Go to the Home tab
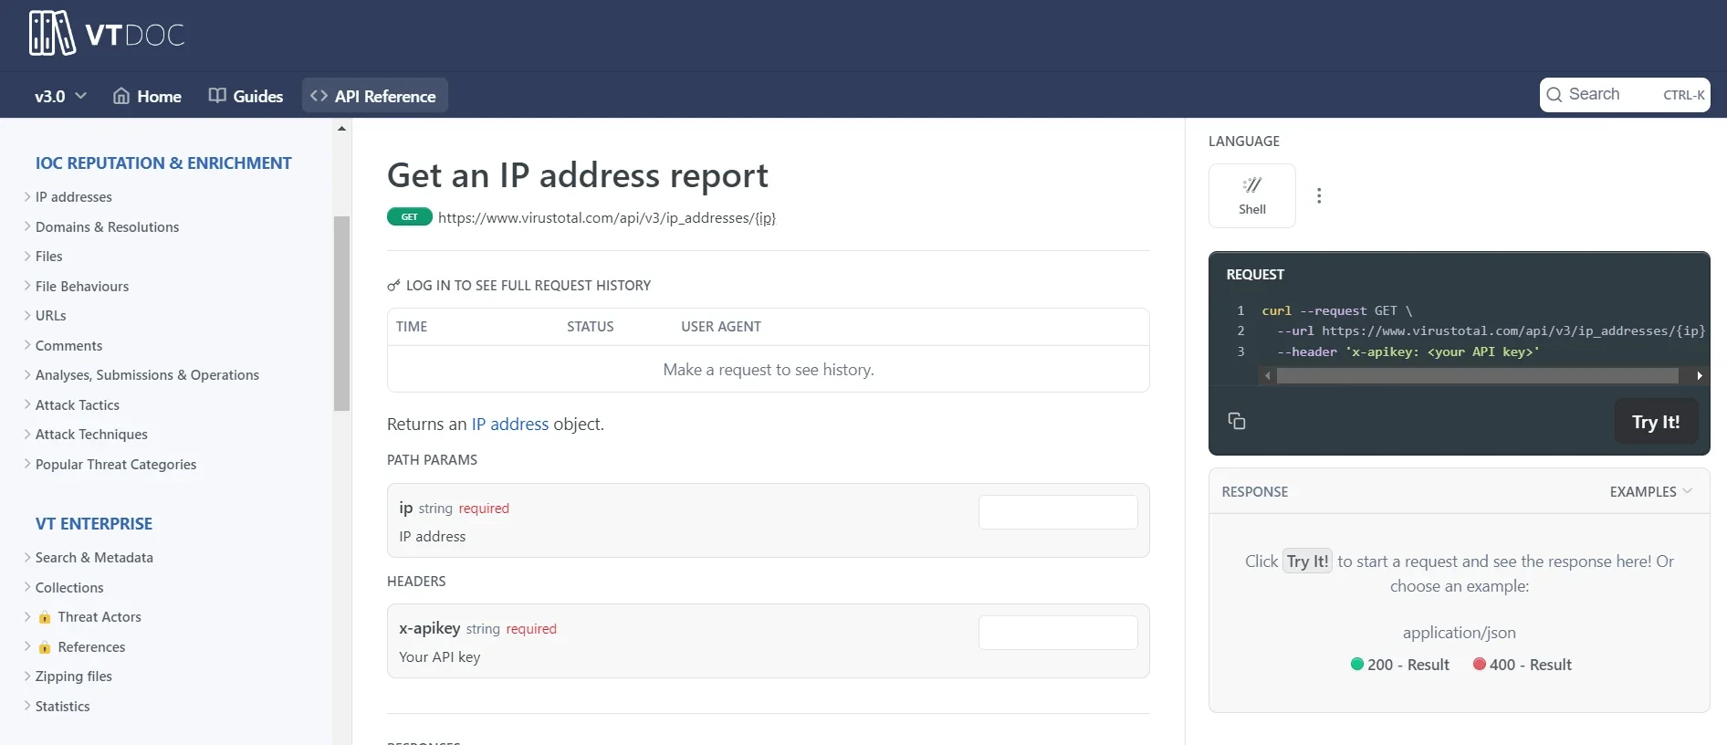Image resolution: width=1727 pixels, height=745 pixels. pyautogui.click(x=147, y=96)
